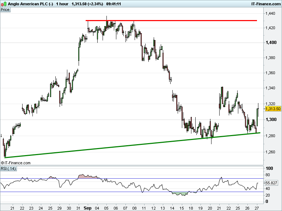Click the green ascending trendline
The height and width of the screenshot is (211, 282).
133,145
